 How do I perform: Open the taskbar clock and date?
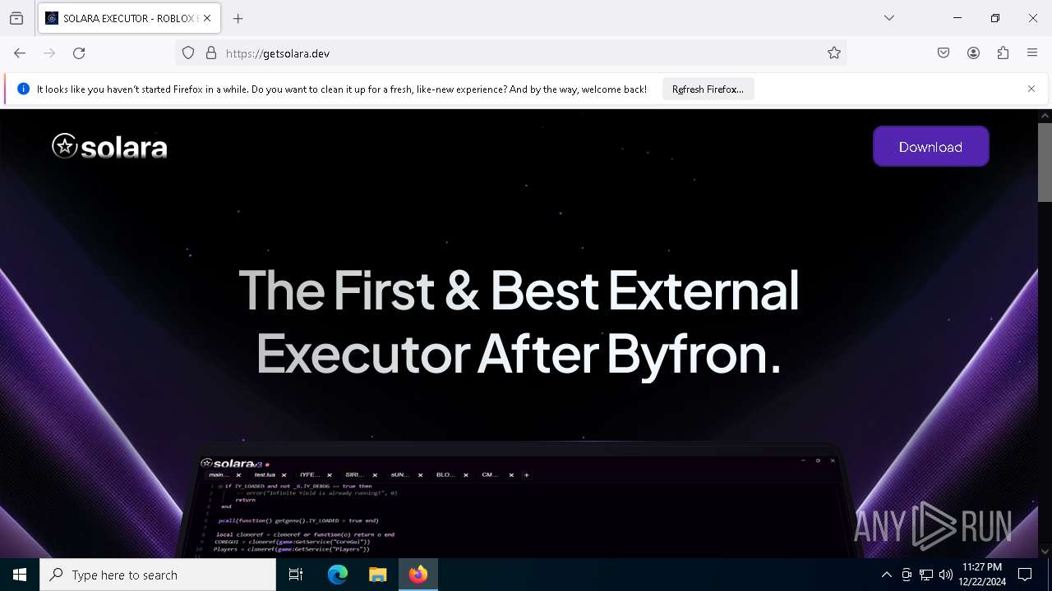tap(981, 575)
